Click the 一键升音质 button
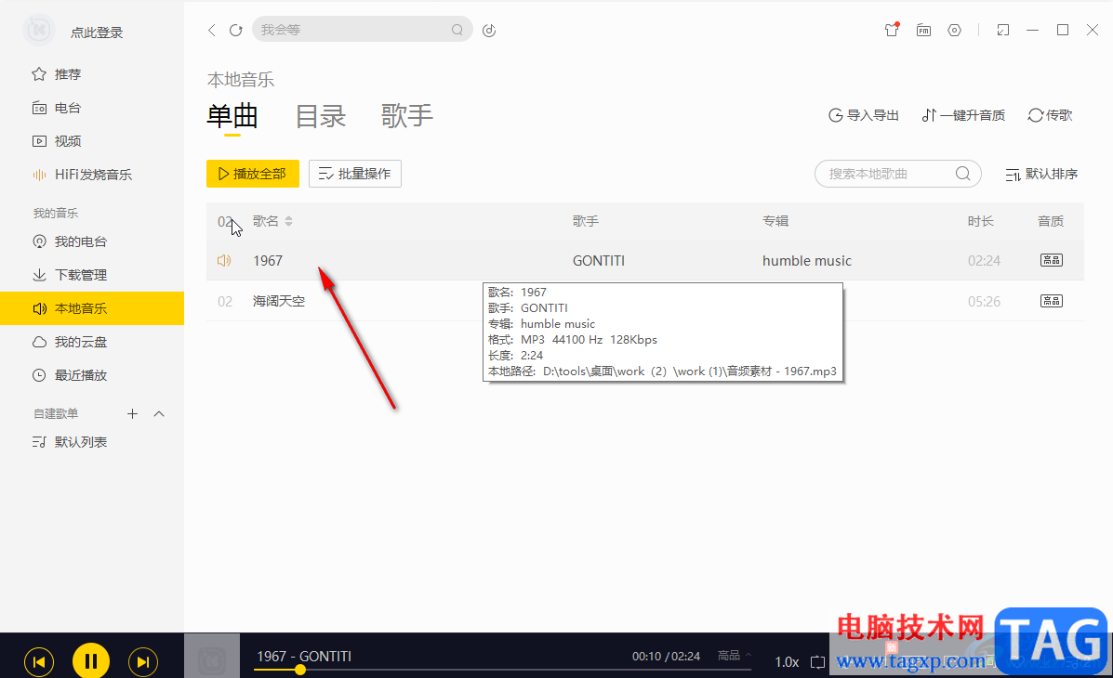This screenshot has height=678, width=1113. [x=963, y=115]
